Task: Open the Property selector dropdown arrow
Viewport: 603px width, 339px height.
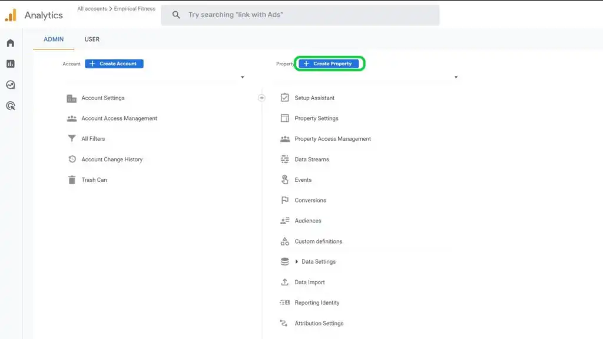Action: pos(456,77)
